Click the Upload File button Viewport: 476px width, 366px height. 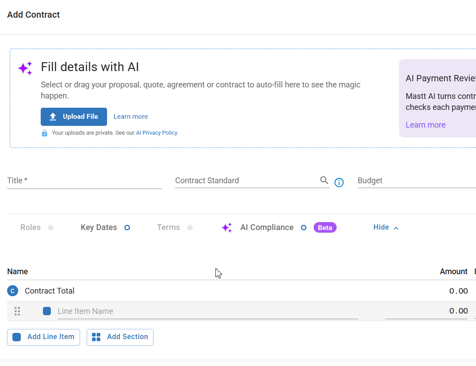pyautogui.click(x=73, y=117)
